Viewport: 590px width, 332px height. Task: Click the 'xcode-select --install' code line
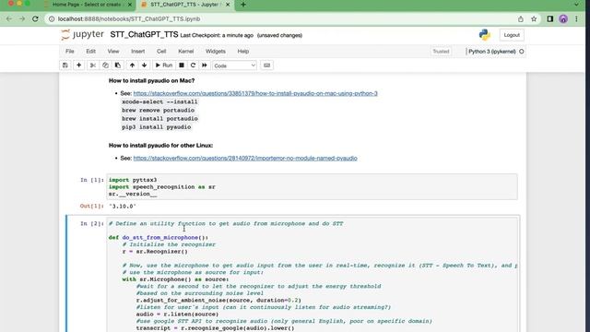[x=159, y=101]
